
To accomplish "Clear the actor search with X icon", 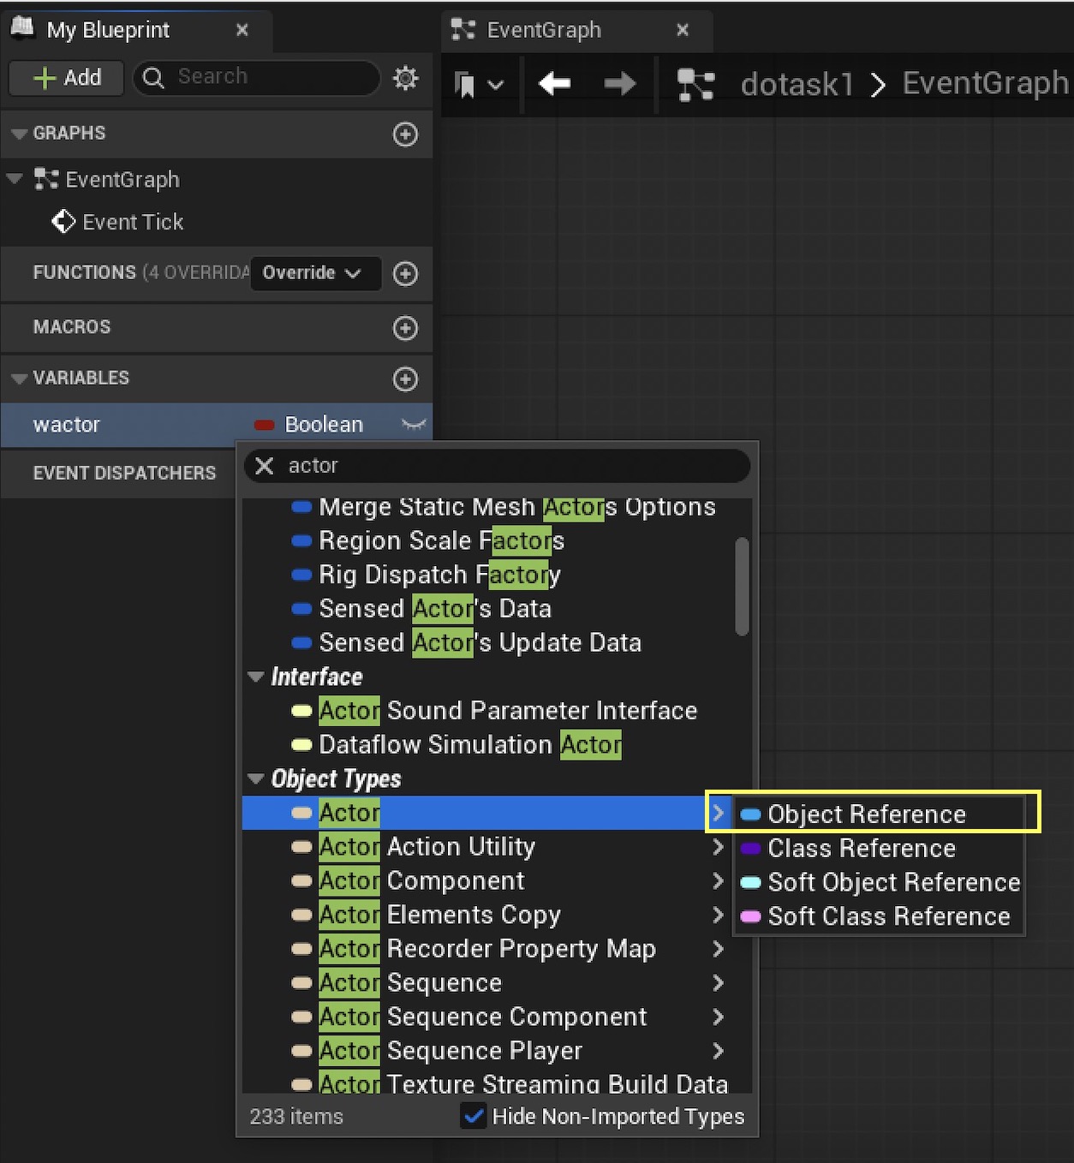I will (265, 466).
